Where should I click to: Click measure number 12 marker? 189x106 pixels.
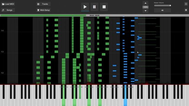click(x=2, y=73)
